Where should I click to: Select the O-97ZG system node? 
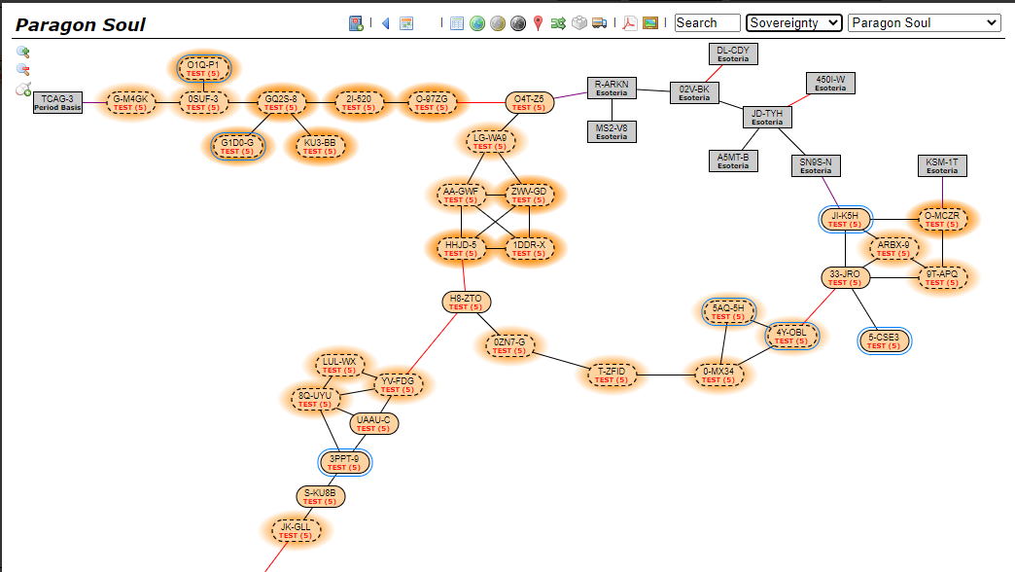(x=432, y=102)
